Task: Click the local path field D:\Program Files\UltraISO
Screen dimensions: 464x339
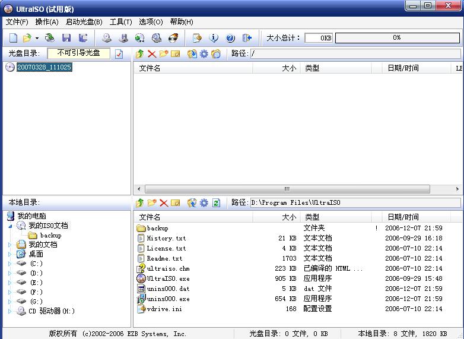Action: point(355,203)
